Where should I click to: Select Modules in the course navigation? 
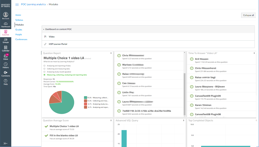(19, 25)
